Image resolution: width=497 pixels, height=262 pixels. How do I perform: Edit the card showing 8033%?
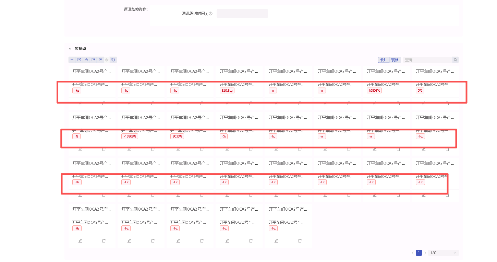(x=178, y=149)
